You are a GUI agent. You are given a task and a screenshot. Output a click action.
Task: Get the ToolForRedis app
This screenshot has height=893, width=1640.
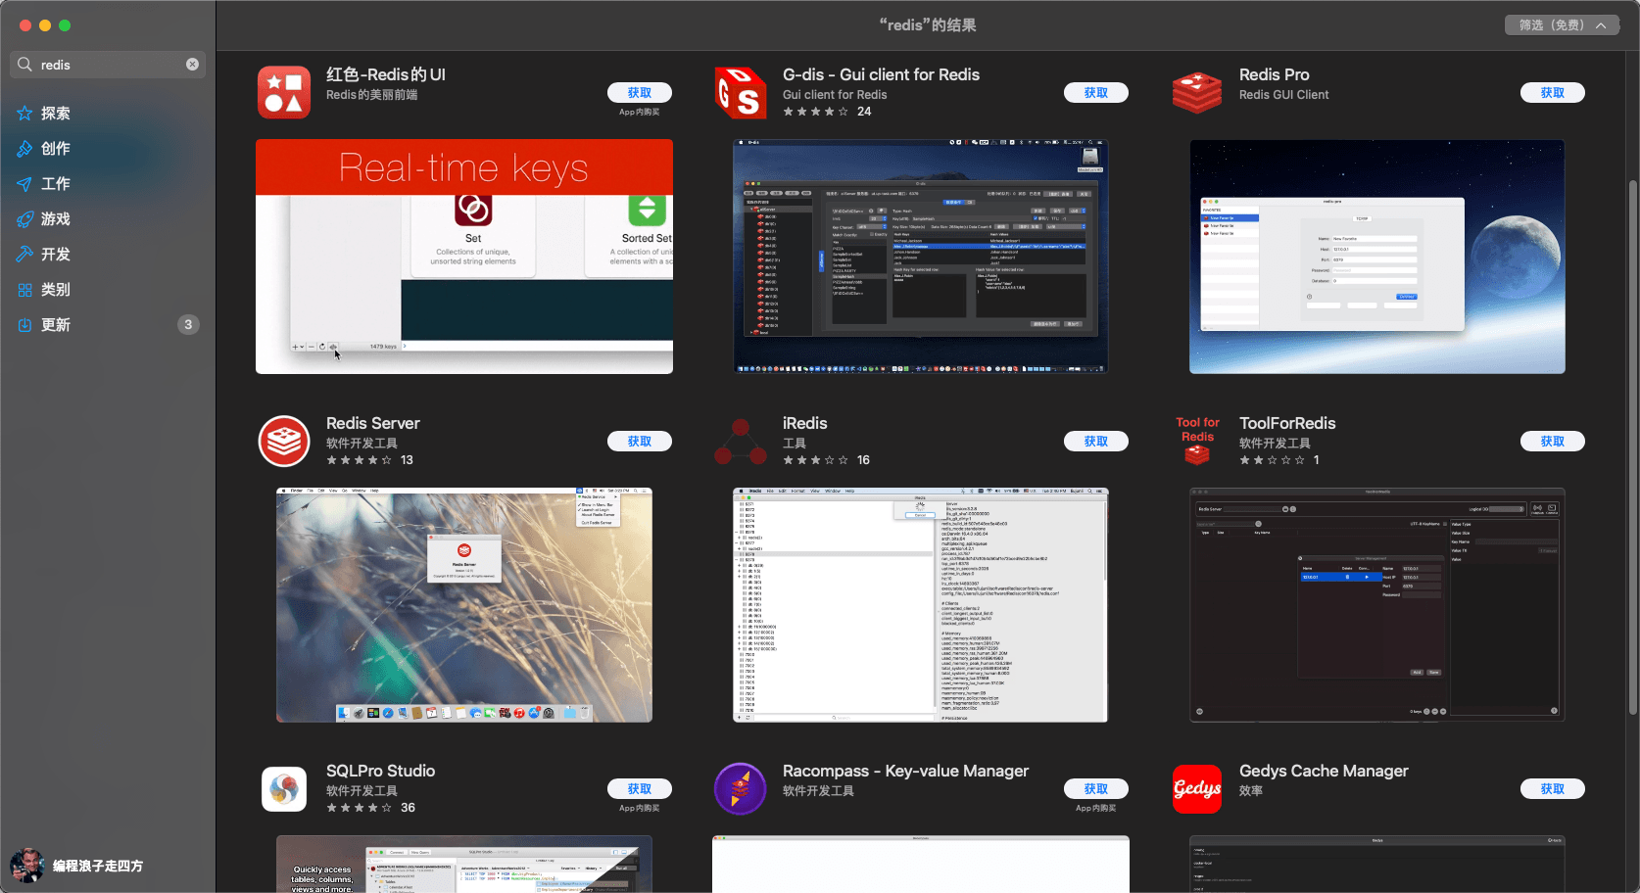coord(1553,442)
